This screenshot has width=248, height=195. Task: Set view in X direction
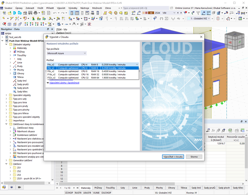(26, 24)
